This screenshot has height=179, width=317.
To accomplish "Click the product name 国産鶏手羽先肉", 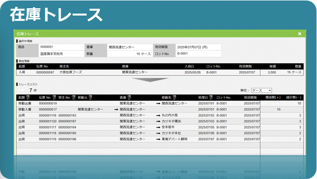I will click(x=52, y=54).
